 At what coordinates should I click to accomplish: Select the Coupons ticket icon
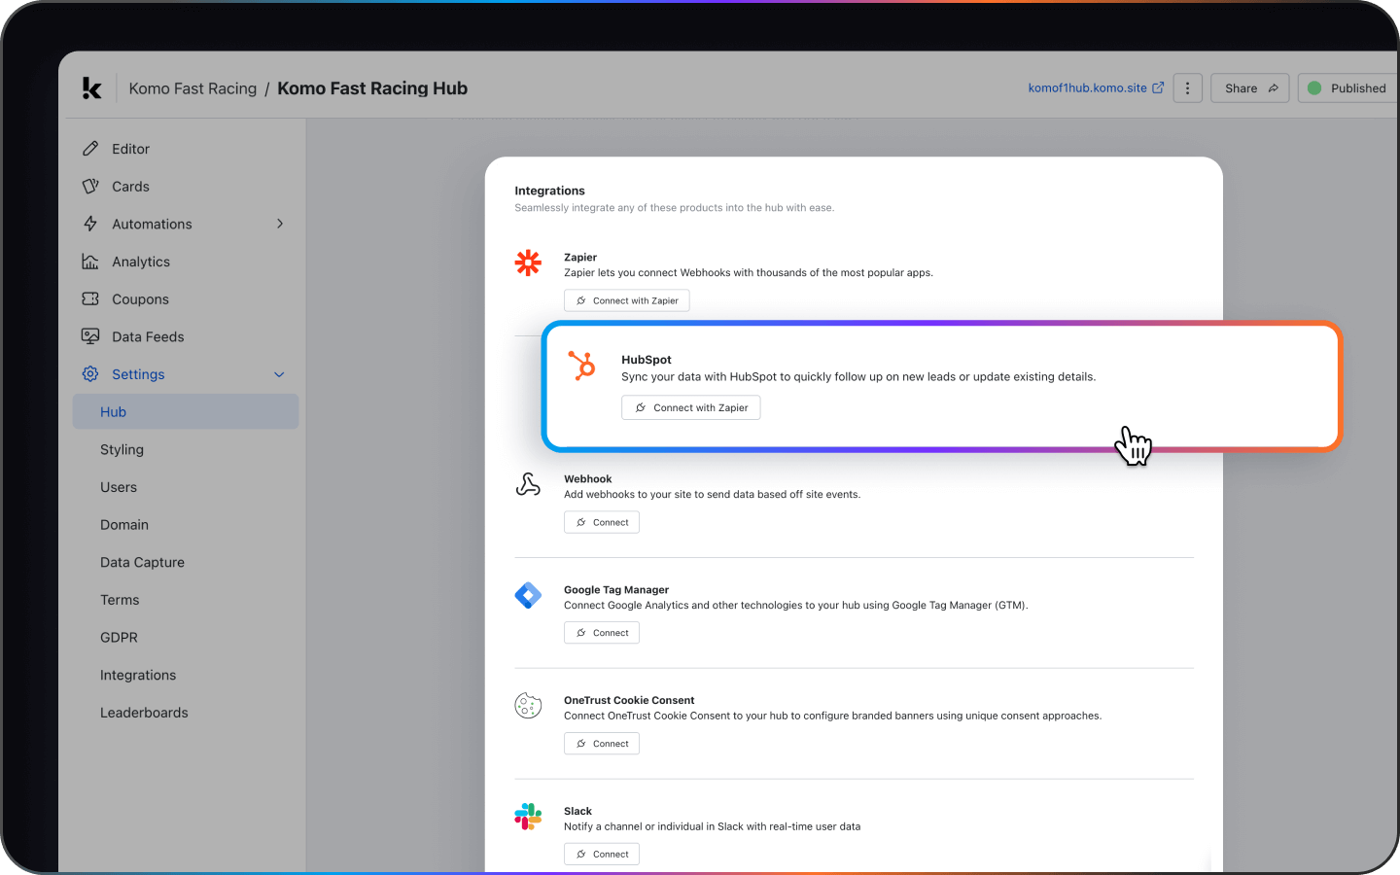coord(90,298)
